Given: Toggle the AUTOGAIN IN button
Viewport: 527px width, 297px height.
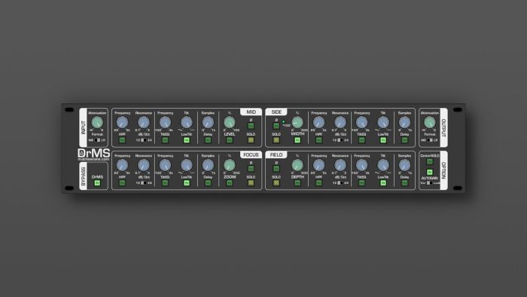Looking at the screenshot, I should pyautogui.click(x=430, y=172).
